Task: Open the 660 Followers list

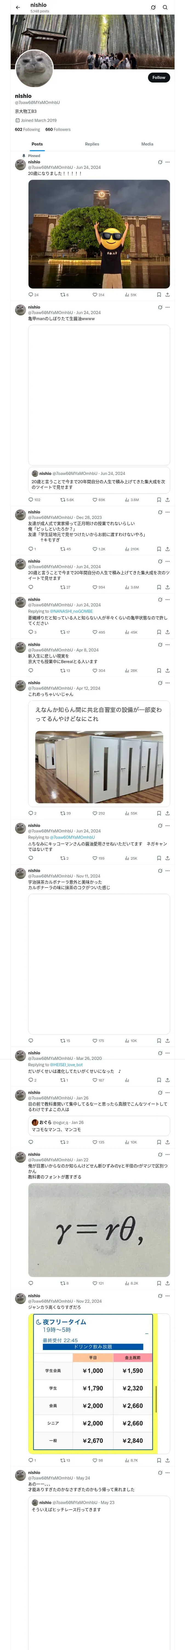Action: (58, 129)
